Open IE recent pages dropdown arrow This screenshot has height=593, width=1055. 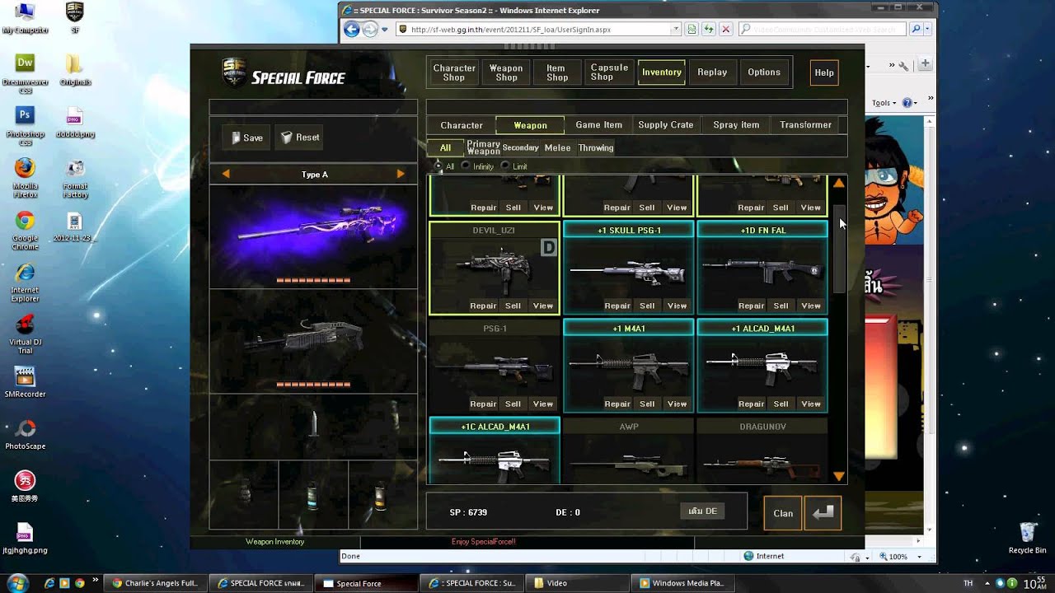(x=384, y=30)
